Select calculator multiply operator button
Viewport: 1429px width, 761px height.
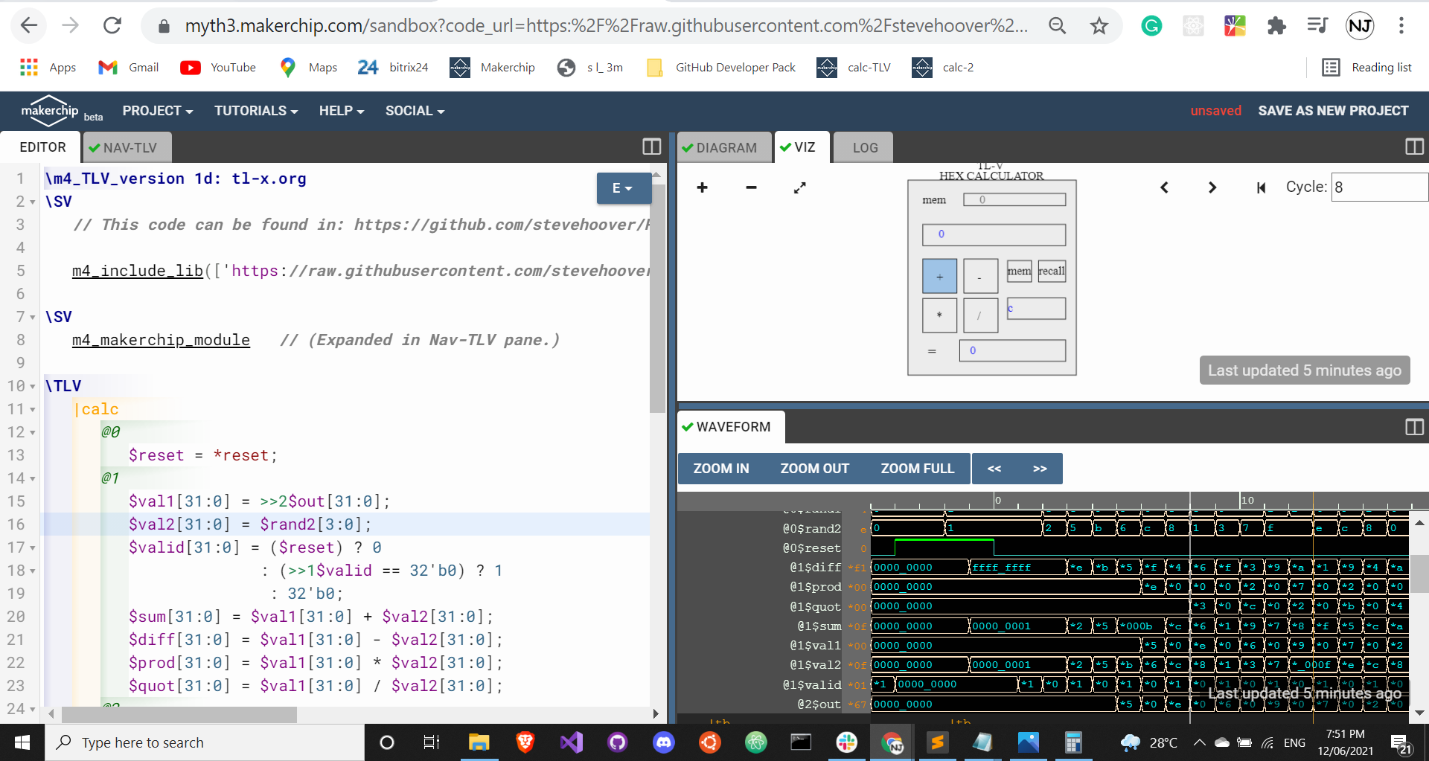(x=939, y=315)
